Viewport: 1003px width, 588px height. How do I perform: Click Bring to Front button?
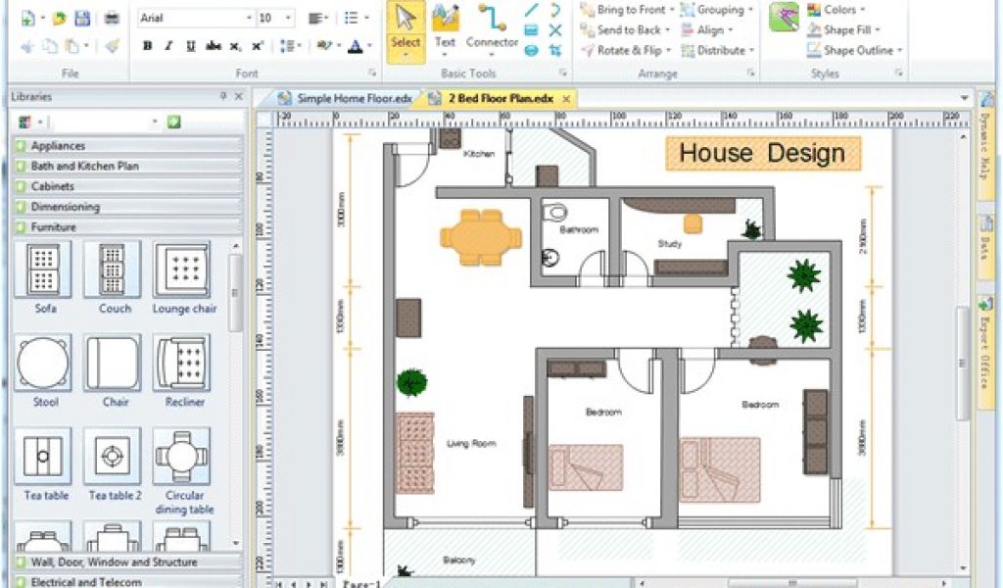[626, 10]
